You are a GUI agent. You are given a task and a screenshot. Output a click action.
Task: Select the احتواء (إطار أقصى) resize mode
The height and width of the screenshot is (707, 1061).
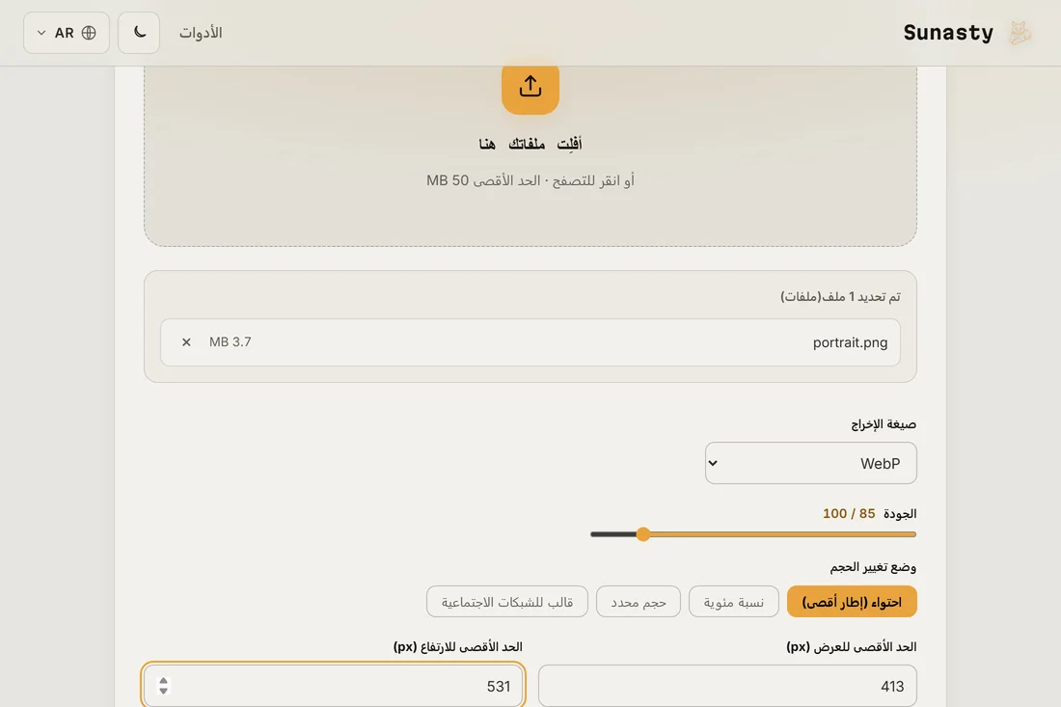click(x=852, y=602)
